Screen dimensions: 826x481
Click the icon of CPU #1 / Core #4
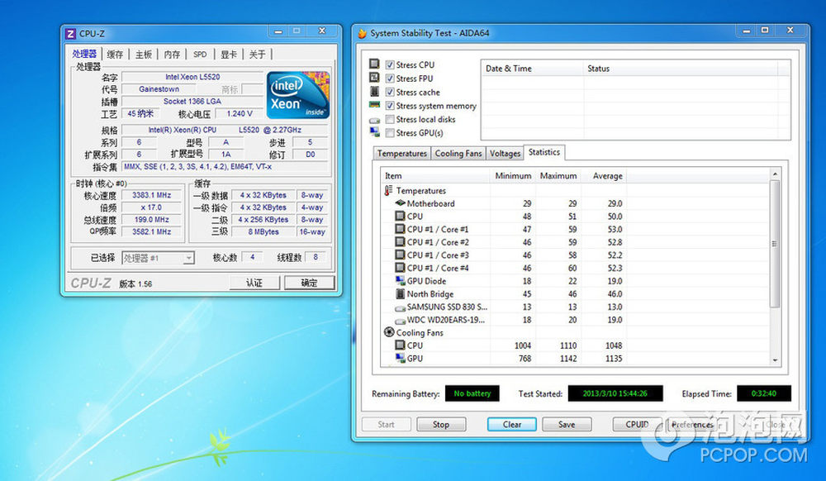click(400, 268)
